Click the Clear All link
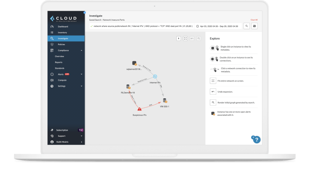310x179 pixels. click(x=254, y=20)
